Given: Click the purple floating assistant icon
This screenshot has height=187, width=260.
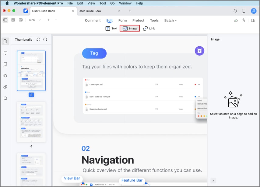Looking at the screenshot, I should pyautogui.click(x=199, y=51).
